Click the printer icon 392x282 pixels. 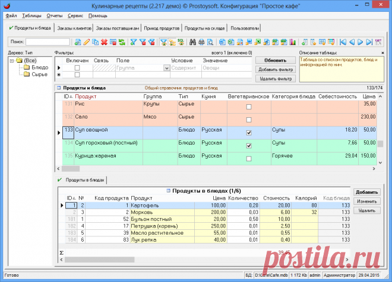(201, 42)
